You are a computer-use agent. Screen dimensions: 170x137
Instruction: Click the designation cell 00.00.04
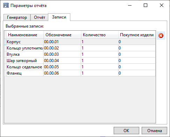(62, 61)
